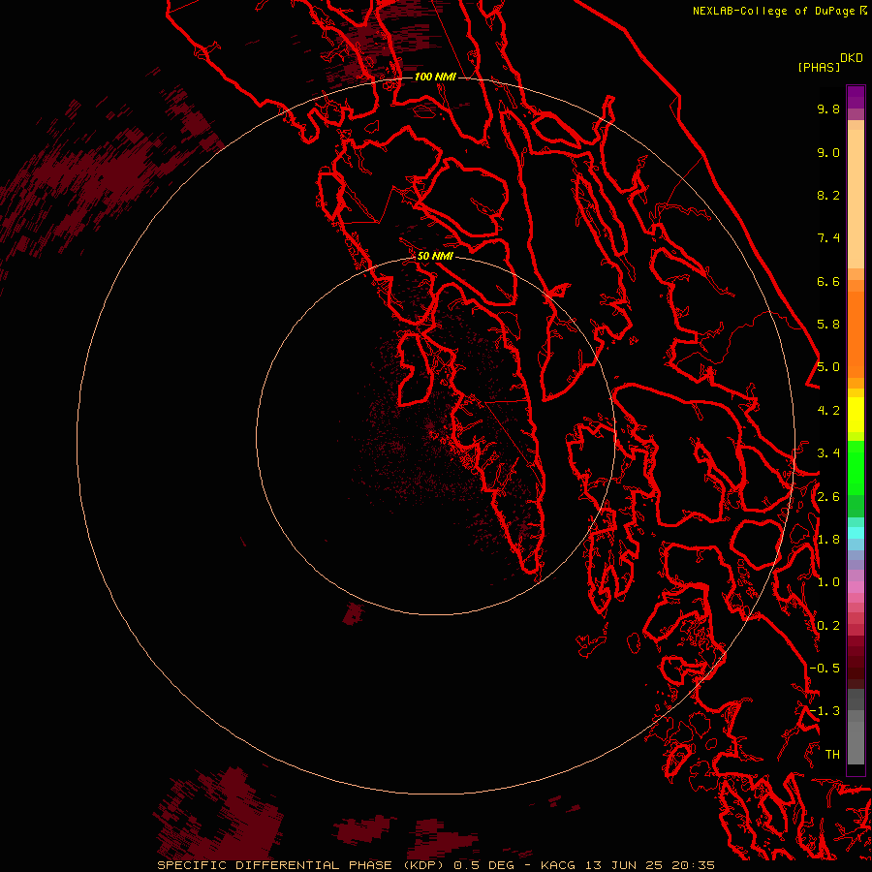Click the KACG radar site identifier
Screen dimensions: 872x872
[559, 865]
